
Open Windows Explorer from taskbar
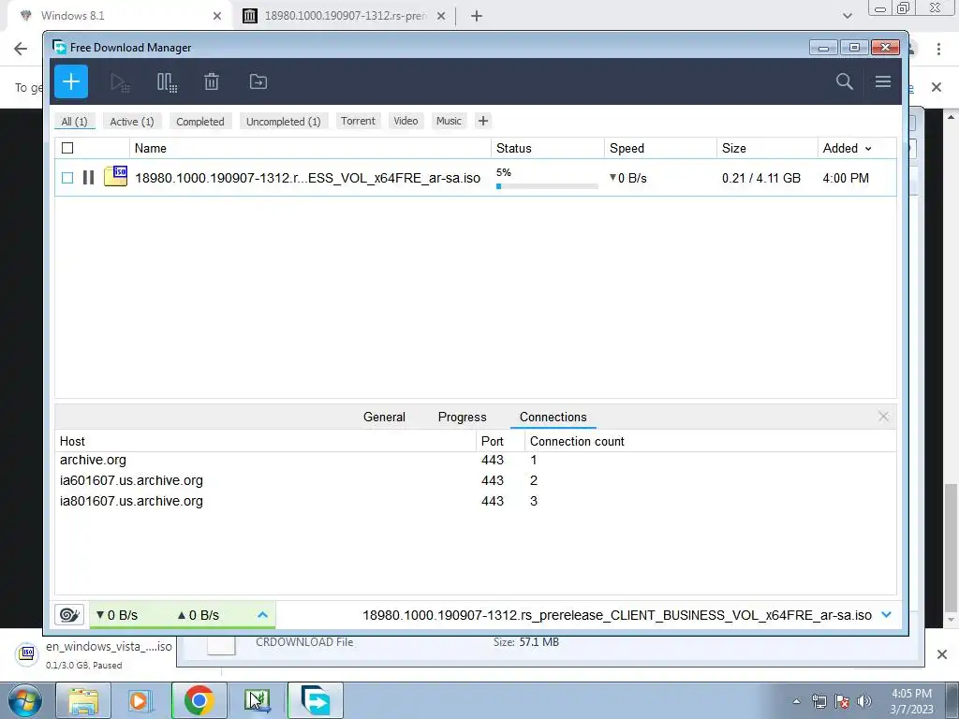point(83,700)
